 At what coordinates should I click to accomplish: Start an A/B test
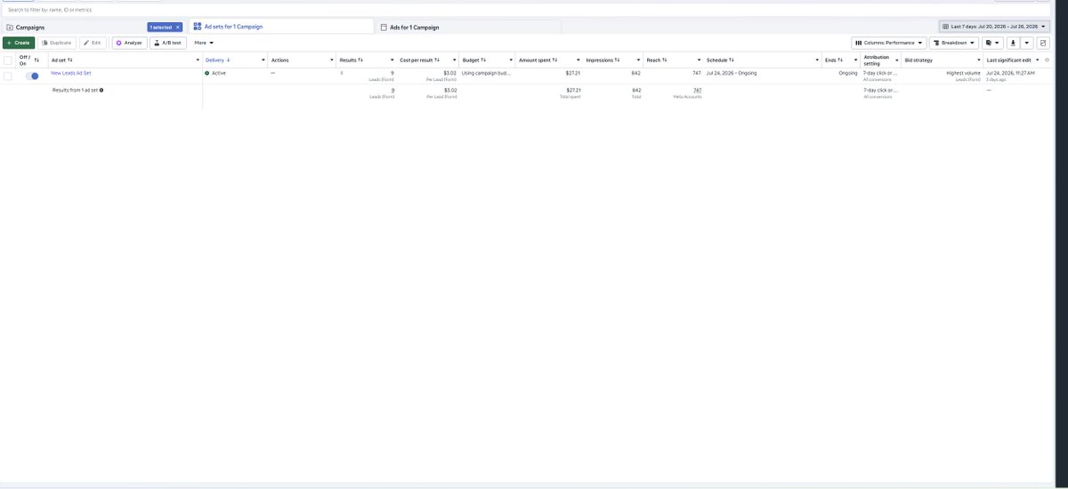coord(167,43)
